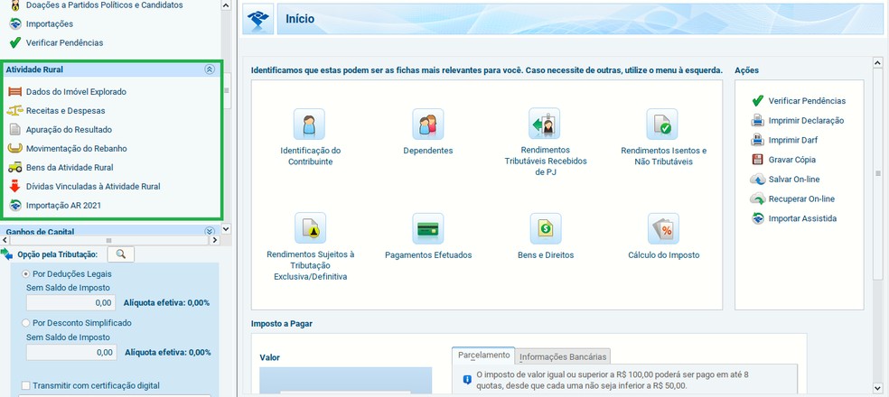Open the Identificação do Contribuinte icon
Image resolution: width=889 pixels, height=397 pixels.
tap(310, 124)
